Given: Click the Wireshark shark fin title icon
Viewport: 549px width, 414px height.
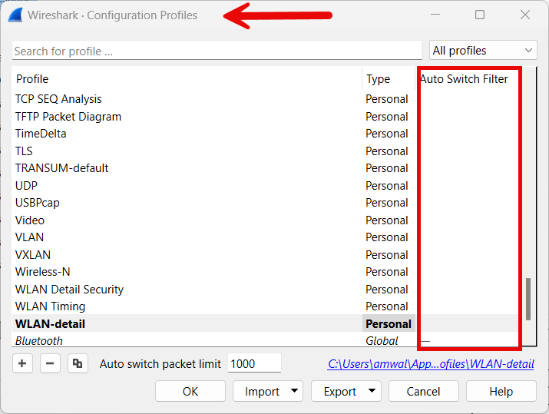Looking at the screenshot, I should pos(14,15).
